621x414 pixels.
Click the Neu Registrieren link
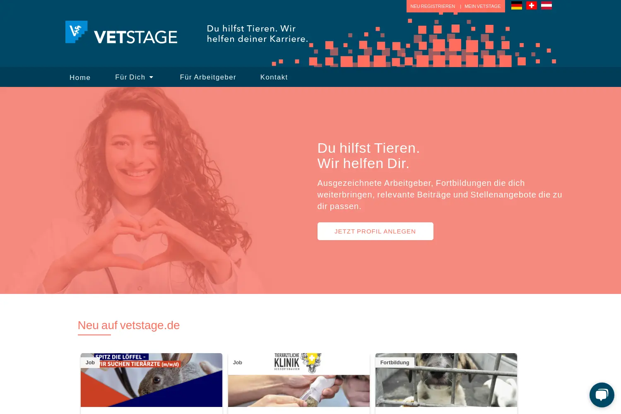[432, 6]
